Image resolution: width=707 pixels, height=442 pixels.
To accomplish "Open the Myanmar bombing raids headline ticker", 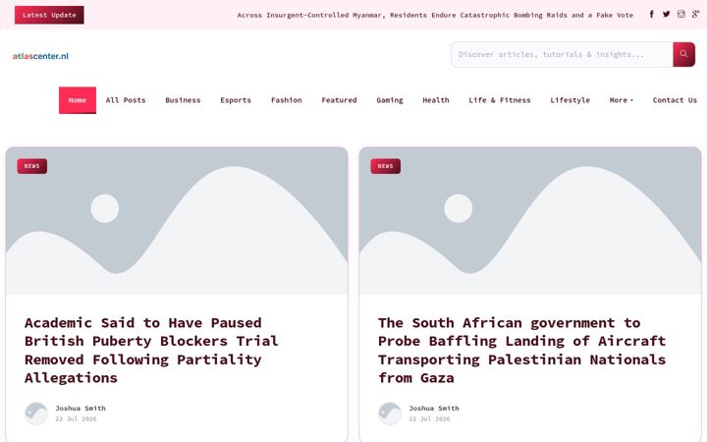I will coord(435,15).
